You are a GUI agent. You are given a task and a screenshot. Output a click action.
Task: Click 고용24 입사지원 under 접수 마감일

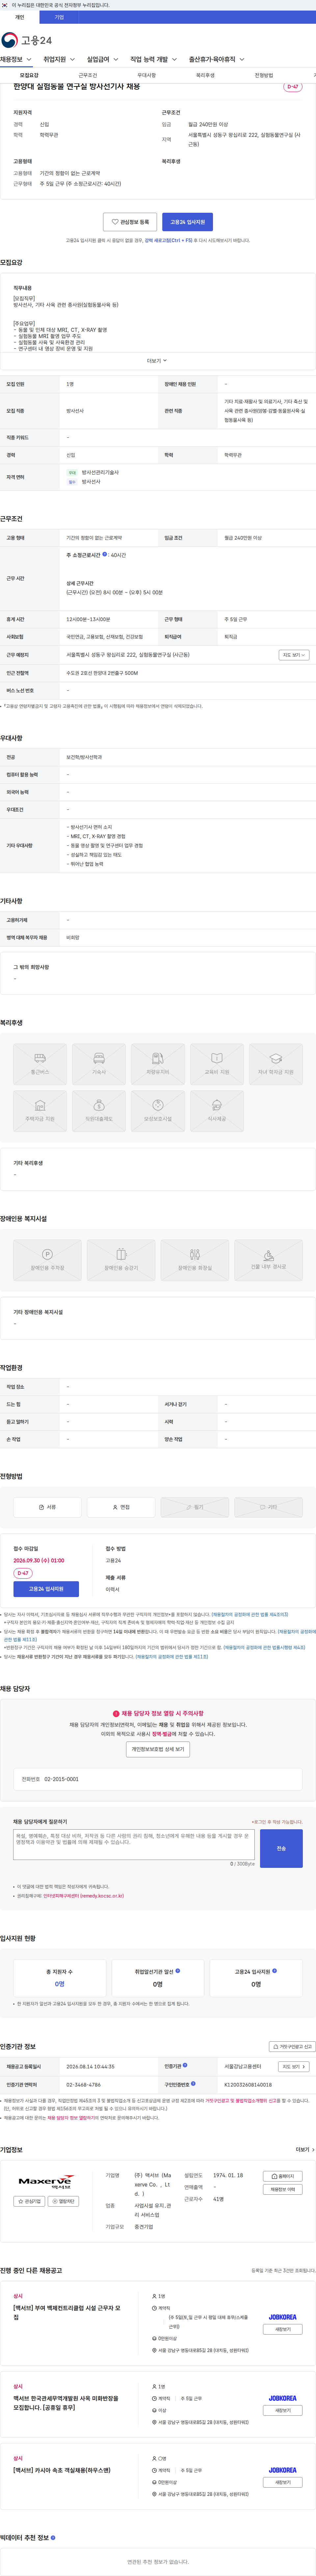tap(46, 1589)
